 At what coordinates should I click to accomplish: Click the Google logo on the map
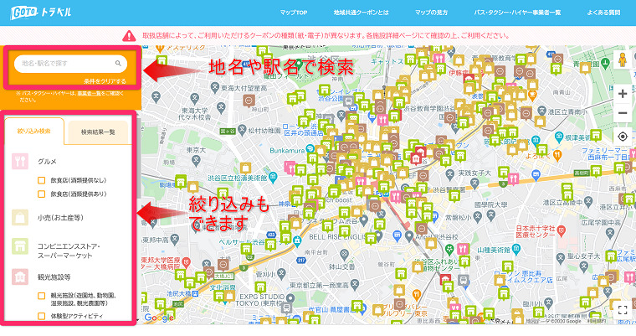click(159, 318)
